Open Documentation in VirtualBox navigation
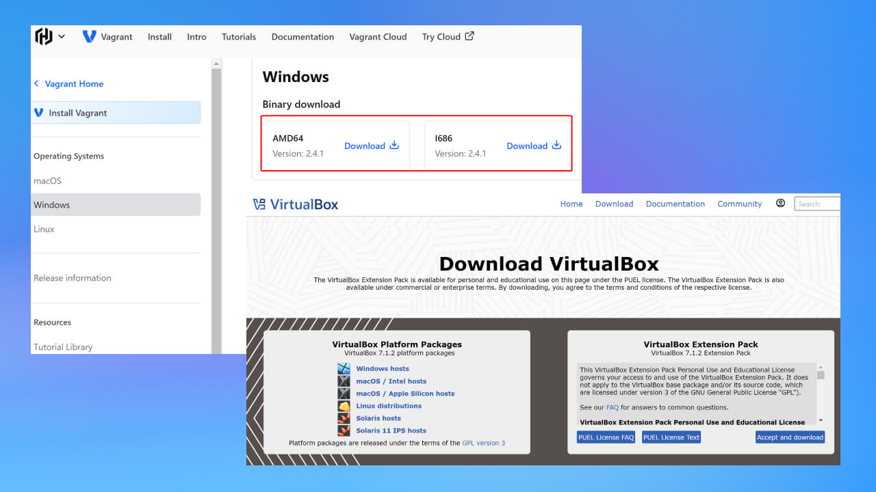Screen dimensions: 876x492 (675, 204)
